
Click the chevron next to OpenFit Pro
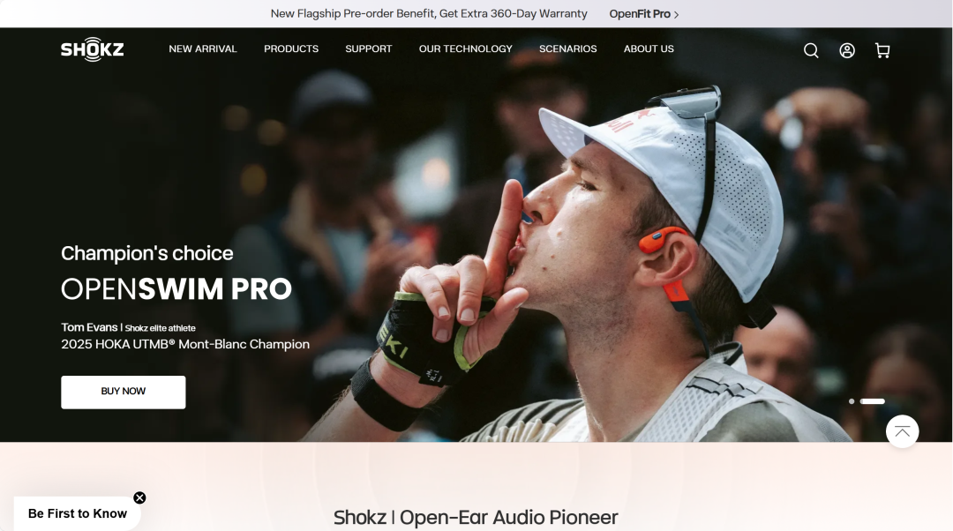[677, 15]
